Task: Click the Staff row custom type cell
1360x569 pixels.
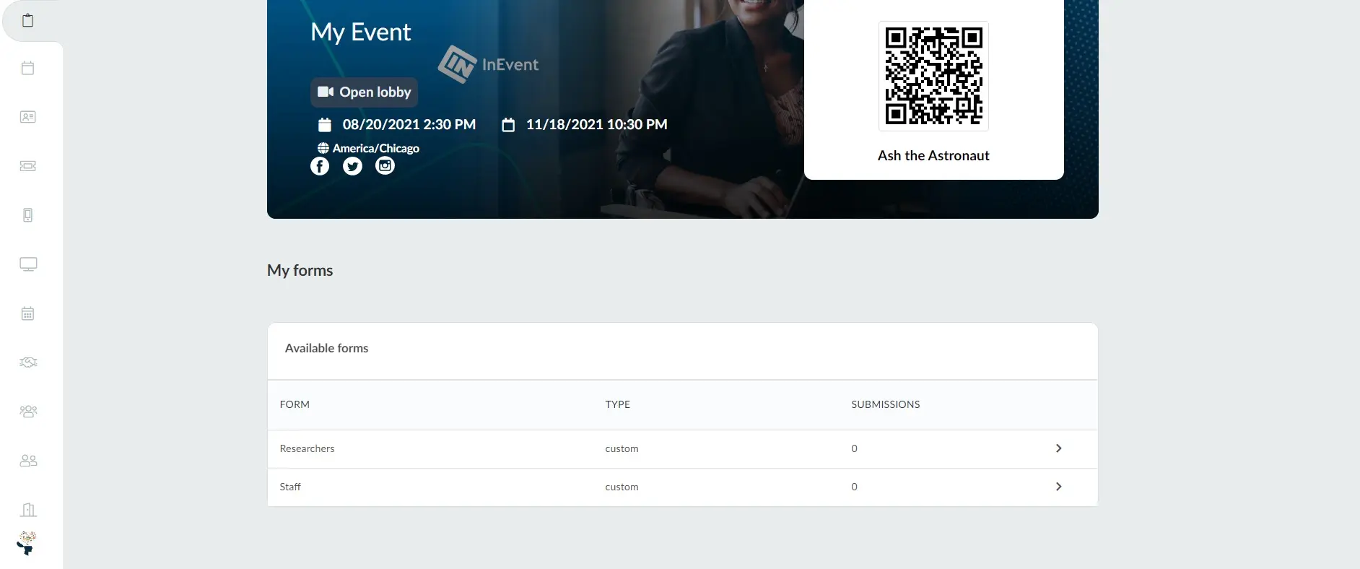Action: pos(622,487)
